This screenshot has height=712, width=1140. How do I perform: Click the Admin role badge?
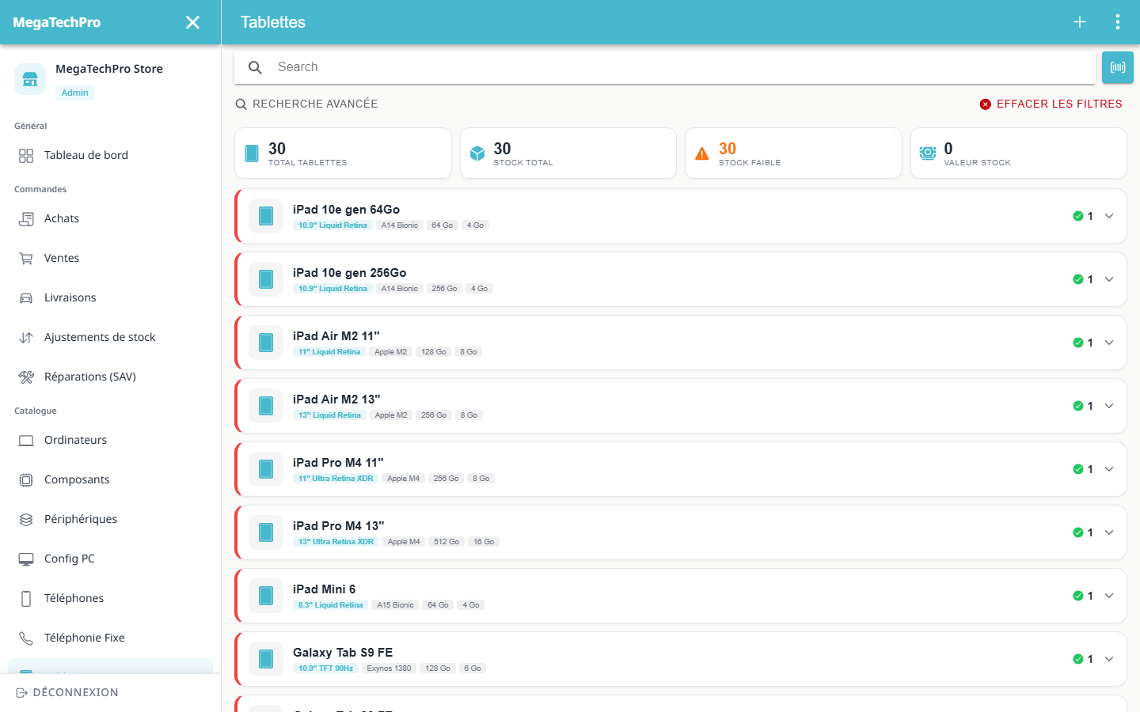(75, 93)
